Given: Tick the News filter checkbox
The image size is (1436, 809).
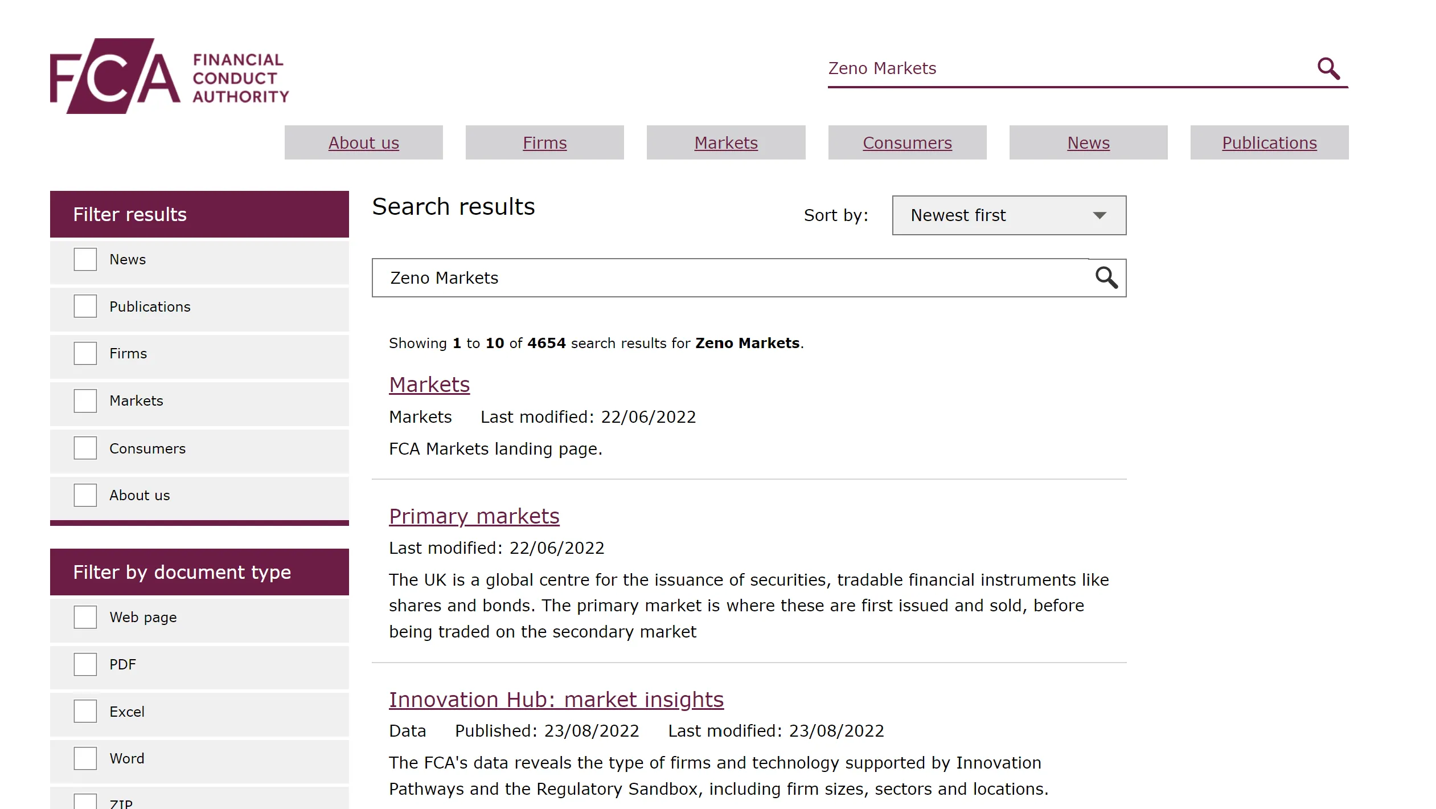Looking at the screenshot, I should coord(85,259).
